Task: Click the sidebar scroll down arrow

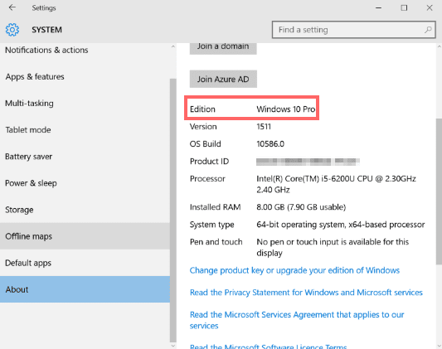Action: [173, 346]
